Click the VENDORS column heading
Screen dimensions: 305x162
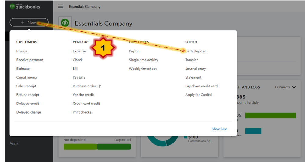tap(81, 42)
